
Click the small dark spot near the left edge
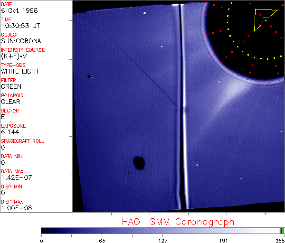click(x=89, y=76)
